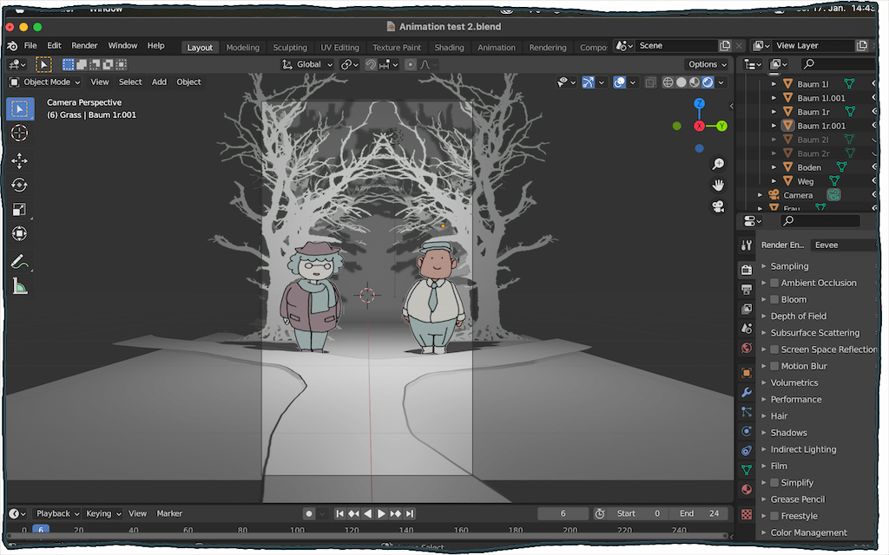
Task: Switch to the Modeling workspace tab
Action: [x=243, y=48]
